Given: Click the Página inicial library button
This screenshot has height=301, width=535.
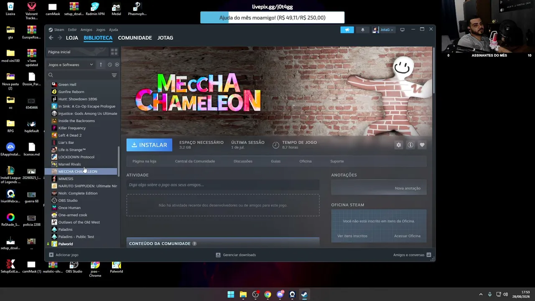Looking at the screenshot, I should coord(77,52).
